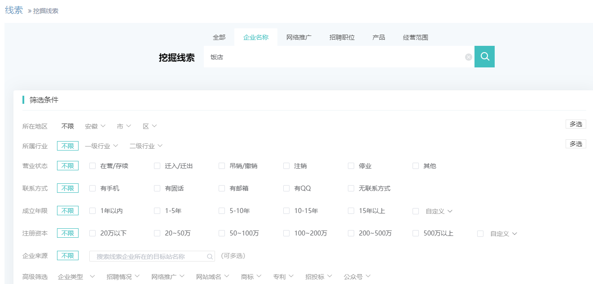Expand the 一级行业 dropdown

tap(101, 146)
